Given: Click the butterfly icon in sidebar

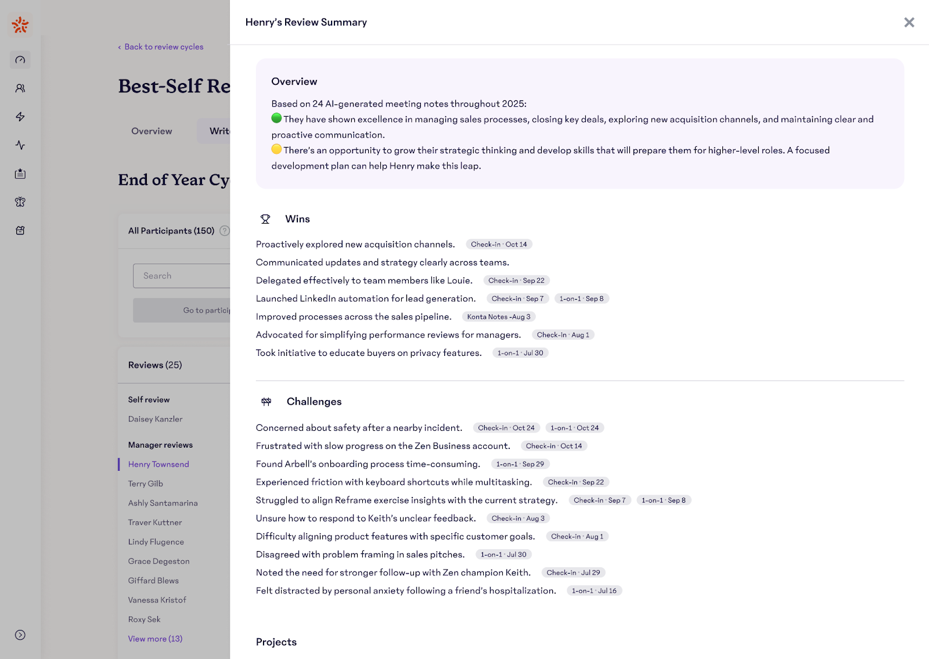Looking at the screenshot, I should 20,202.
